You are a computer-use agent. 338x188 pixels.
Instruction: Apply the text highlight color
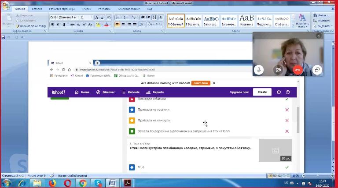(98, 25)
